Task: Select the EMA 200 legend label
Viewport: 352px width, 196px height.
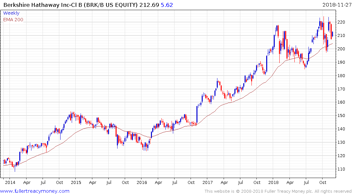Action: tap(13, 20)
